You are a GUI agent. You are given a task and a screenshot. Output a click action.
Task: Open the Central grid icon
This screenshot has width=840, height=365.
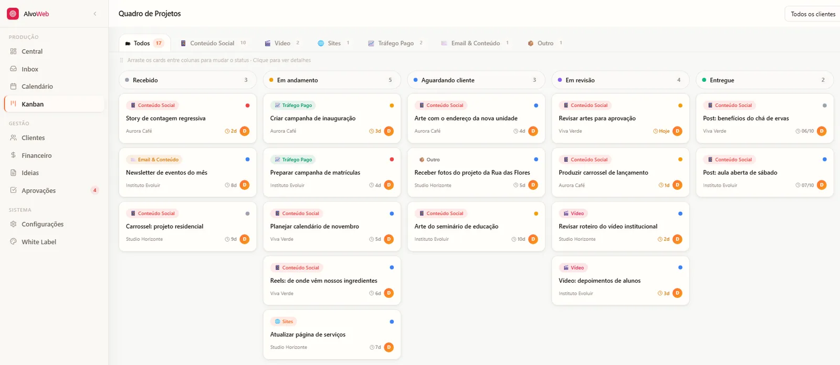pyautogui.click(x=13, y=51)
